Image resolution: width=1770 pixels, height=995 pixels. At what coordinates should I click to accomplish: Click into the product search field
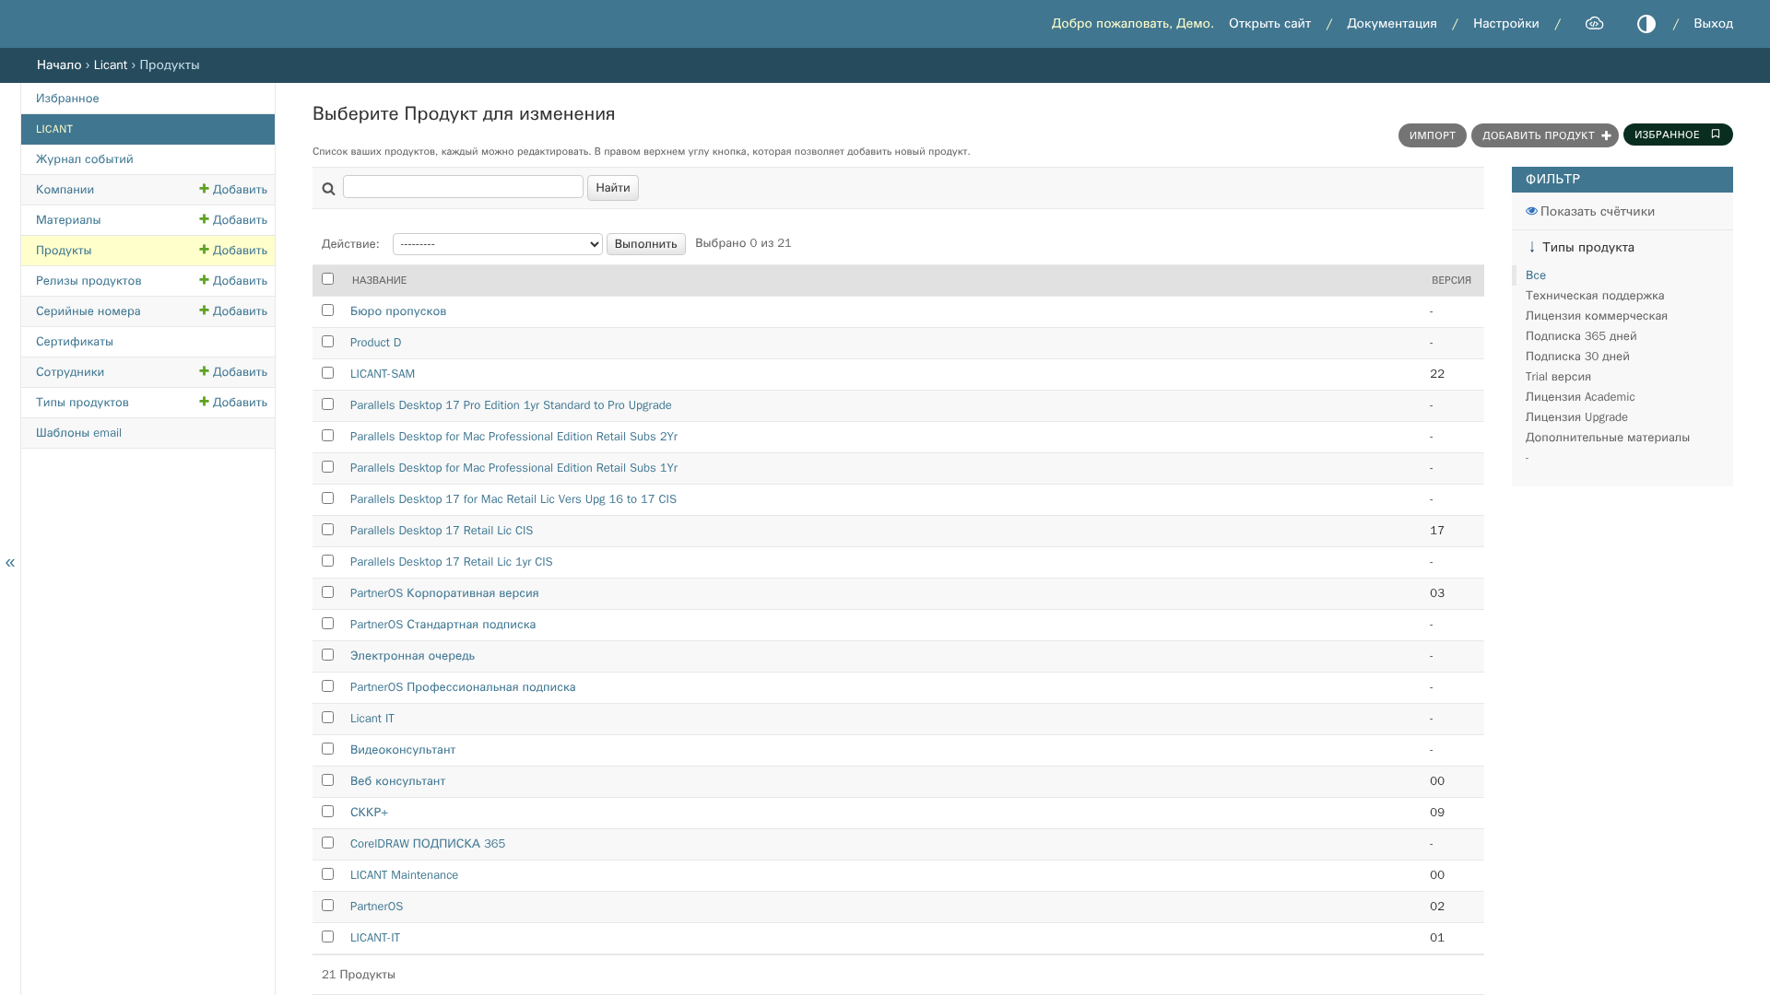[463, 187]
